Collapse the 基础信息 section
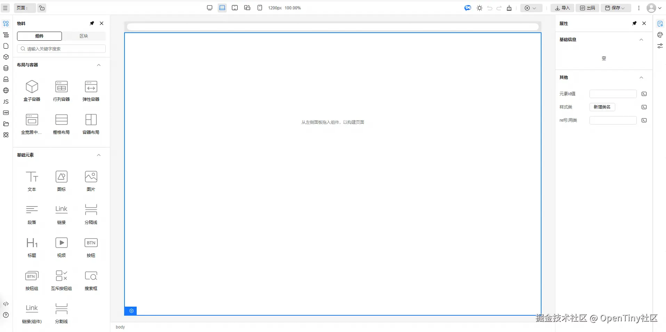The width and height of the screenshot is (666, 332). coord(641,40)
